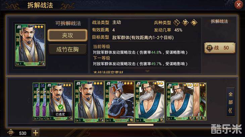Select the 张勋 hero card
The width and height of the screenshot is (245, 137).
120,101
